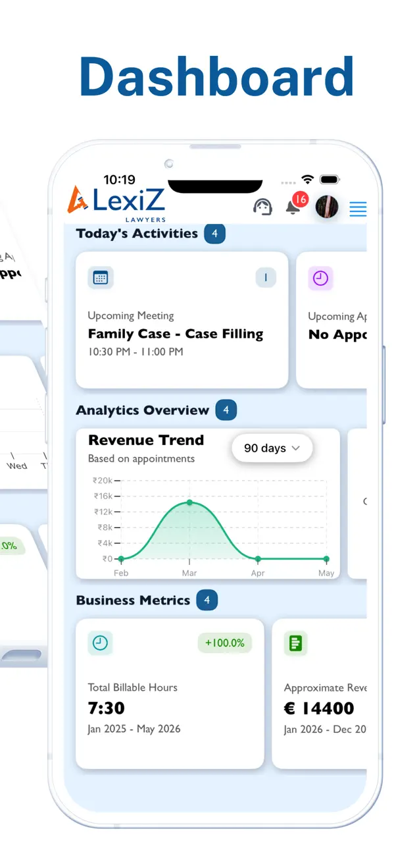The height and width of the screenshot is (856, 394).
Task: Click the Upcoming Meeting label
Action: (x=131, y=316)
